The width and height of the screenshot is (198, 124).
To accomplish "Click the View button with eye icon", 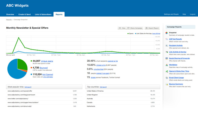I will coord(122,28).
